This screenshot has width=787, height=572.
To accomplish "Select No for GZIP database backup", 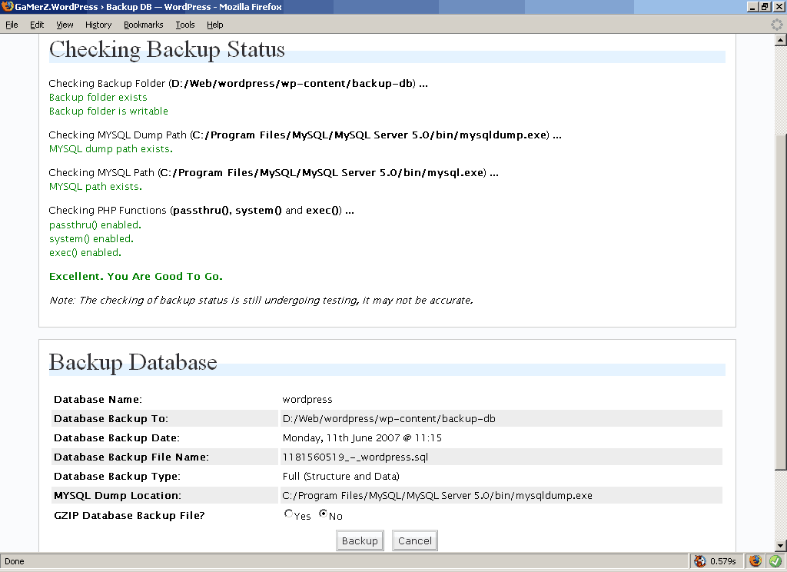I will (x=323, y=514).
